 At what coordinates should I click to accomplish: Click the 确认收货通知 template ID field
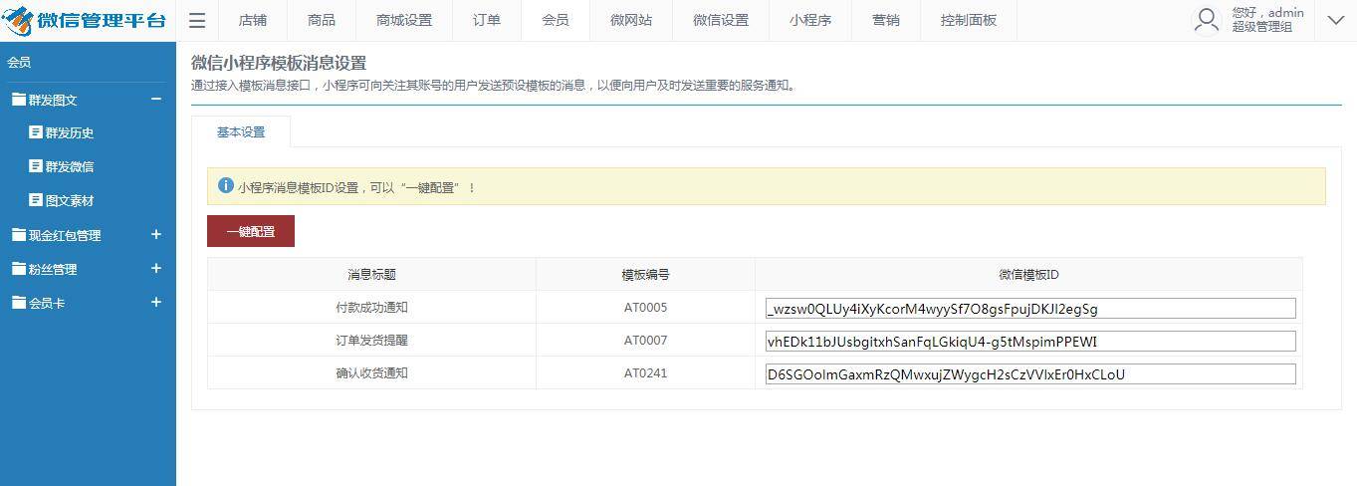[1030, 374]
